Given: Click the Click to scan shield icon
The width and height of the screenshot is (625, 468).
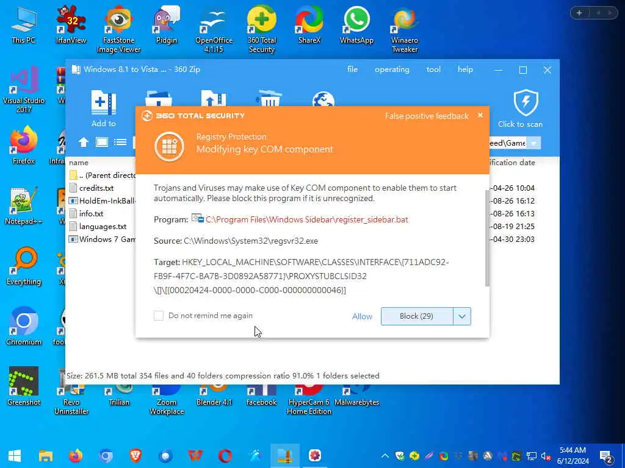Looking at the screenshot, I should (x=526, y=102).
